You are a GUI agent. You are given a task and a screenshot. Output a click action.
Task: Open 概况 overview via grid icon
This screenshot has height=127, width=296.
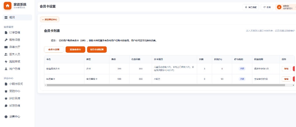coord(6,17)
